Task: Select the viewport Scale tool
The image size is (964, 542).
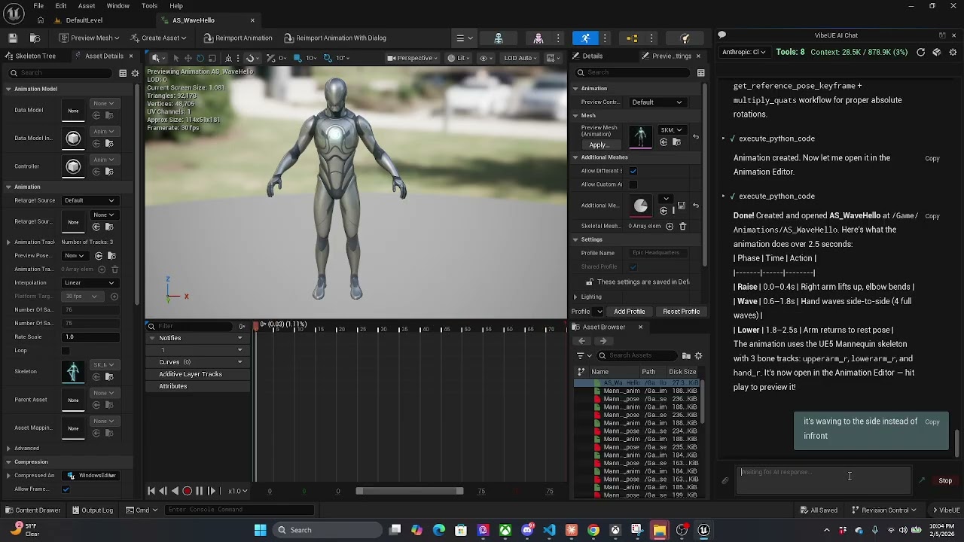Action: (x=212, y=58)
